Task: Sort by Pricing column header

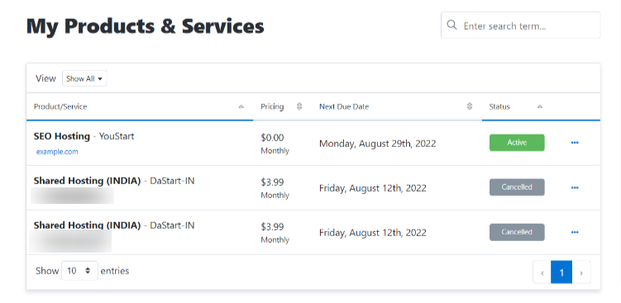Action: [282, 107]
